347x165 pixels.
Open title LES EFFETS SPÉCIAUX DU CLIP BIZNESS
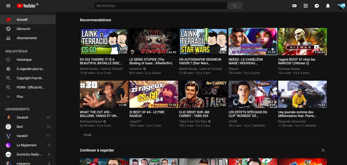248,114
